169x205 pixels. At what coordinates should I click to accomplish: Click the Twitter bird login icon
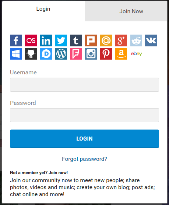point(61,40)
